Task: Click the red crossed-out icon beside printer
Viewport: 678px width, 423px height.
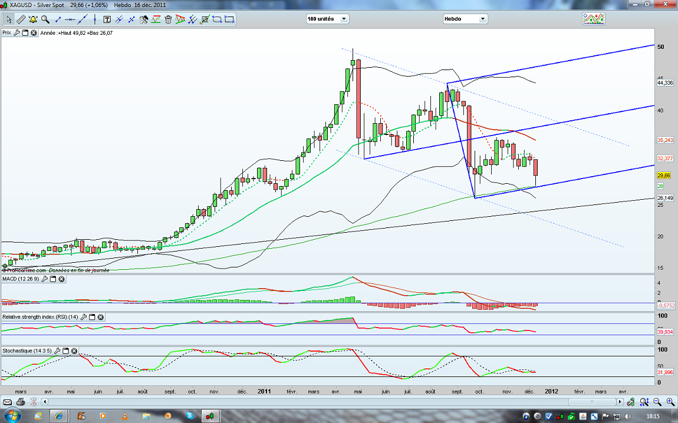Action: (33, 402)
